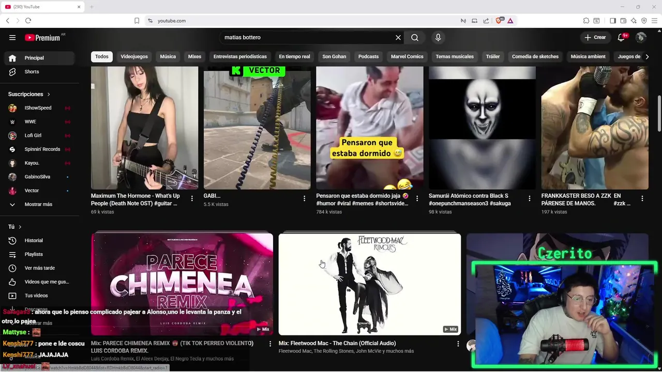Select the Videojuegos filter chip

(134, 56)
